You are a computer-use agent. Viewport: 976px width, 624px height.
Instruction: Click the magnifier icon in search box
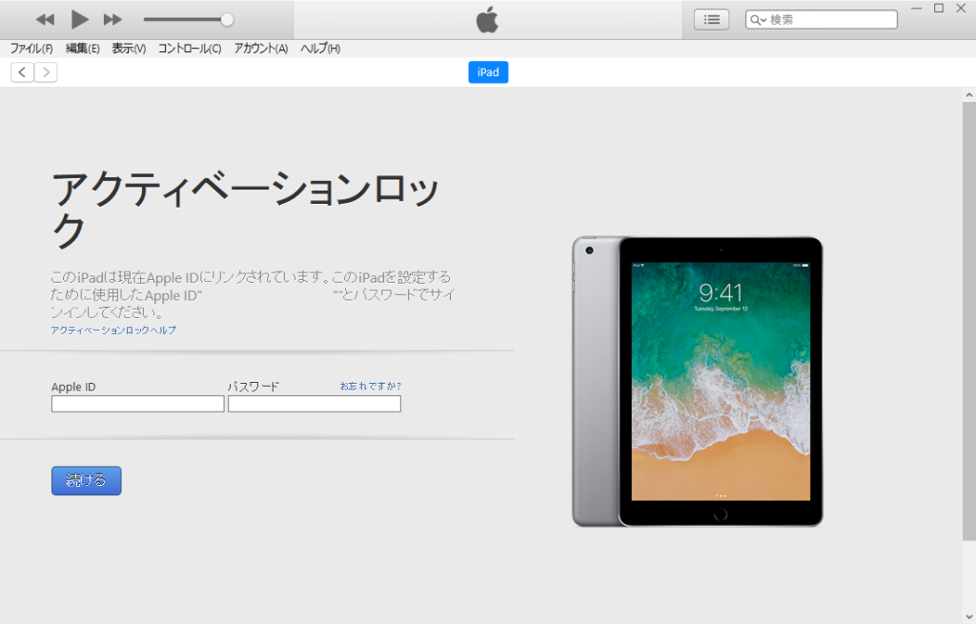(757, 20)
